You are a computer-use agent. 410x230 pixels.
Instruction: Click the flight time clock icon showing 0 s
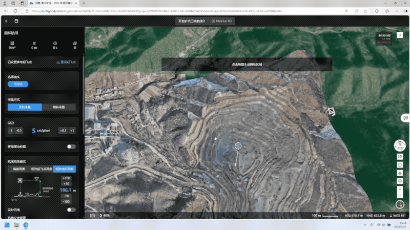click(x=55, y=43)
